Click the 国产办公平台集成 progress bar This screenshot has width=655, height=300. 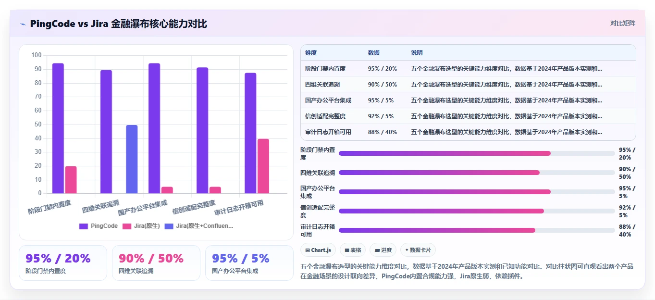click(x=477, y=192)
